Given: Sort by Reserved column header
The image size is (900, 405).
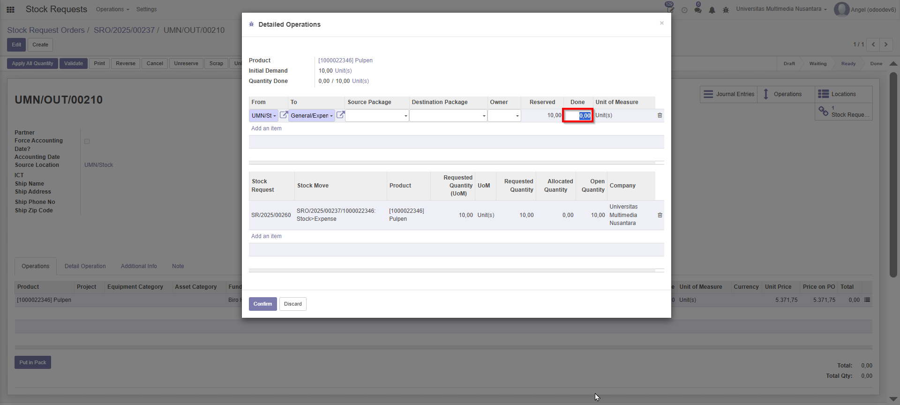Looking at the screenshot, I should tap(542, 102).
